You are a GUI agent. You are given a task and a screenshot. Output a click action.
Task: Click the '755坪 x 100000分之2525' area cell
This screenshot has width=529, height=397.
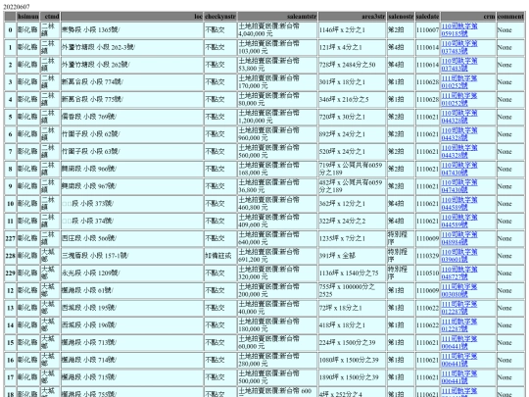(x=353, y=291)
